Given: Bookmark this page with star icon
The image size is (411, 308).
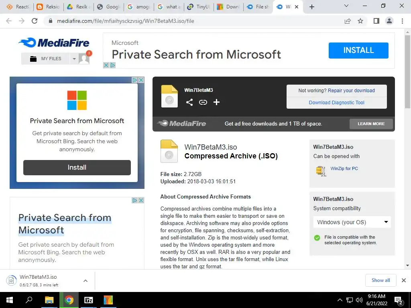Looking at the screenshot, I should pos(360,21).
